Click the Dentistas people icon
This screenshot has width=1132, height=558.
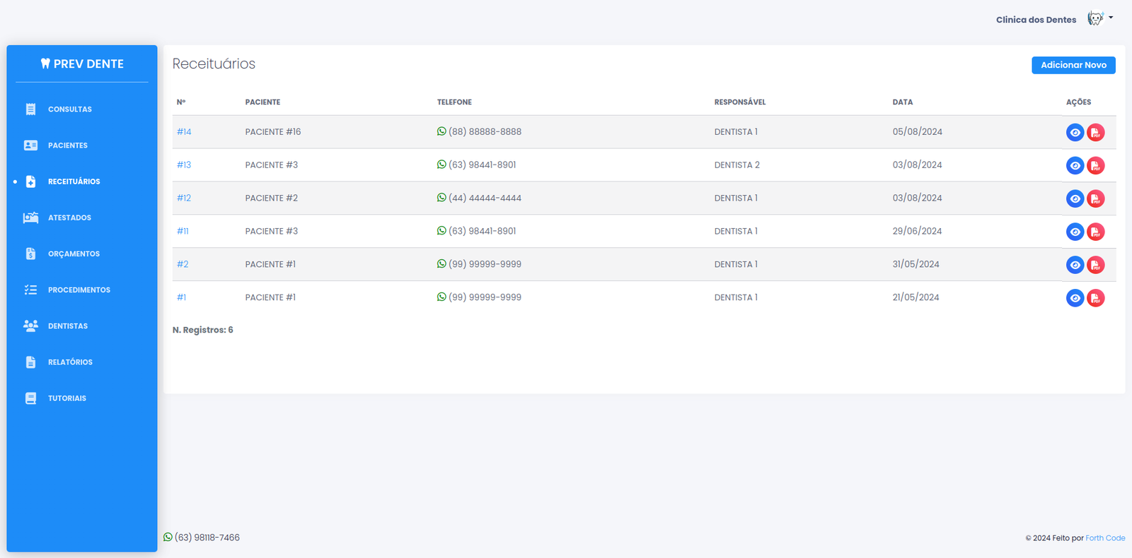tap(30, 326)
